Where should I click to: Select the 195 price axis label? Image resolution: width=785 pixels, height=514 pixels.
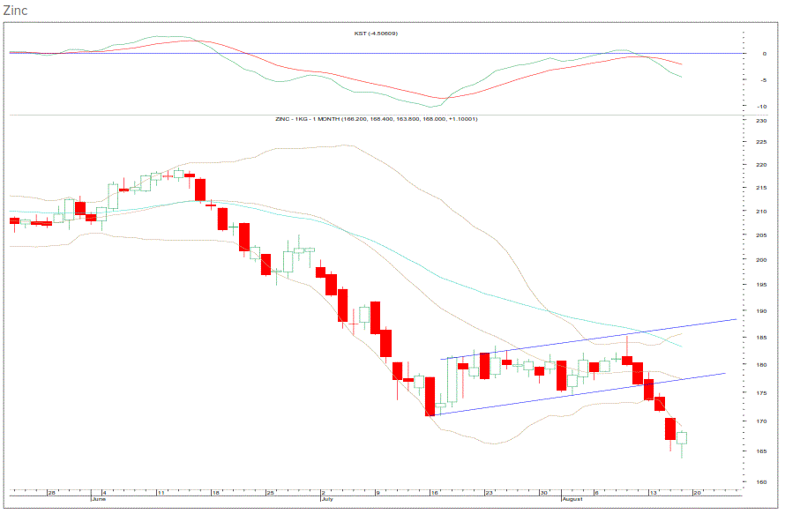pos(761,285)
